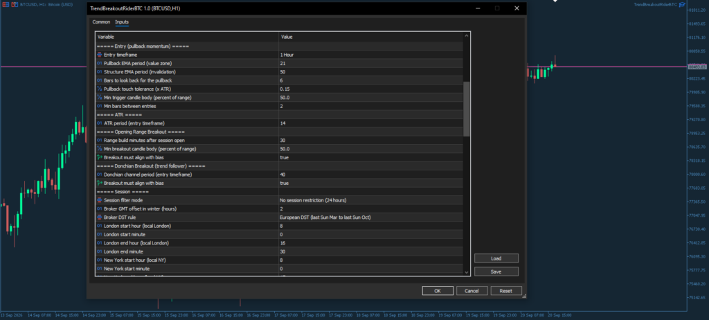Edit the Range build minutes value 30
Image resolution: width=709 pixels, height=320 pixels.
(371, 141)
